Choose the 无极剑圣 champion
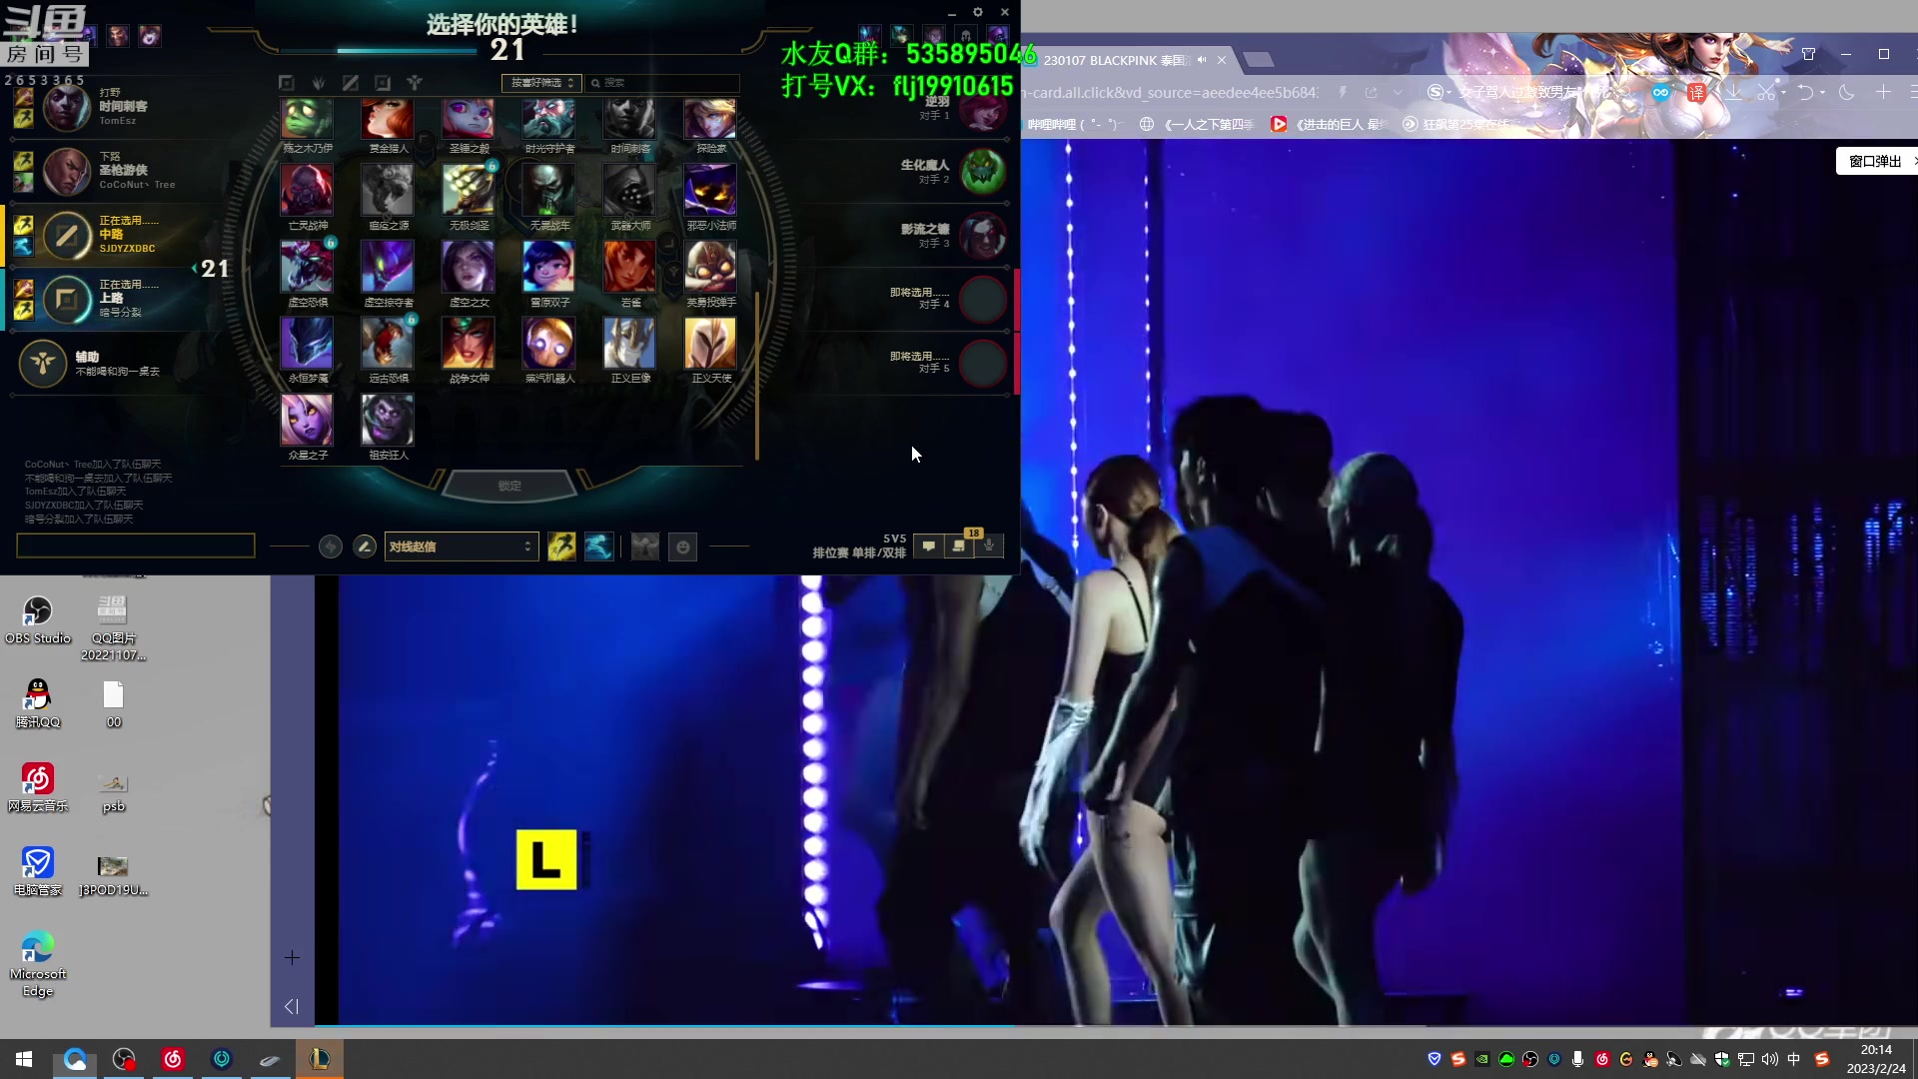This screenshot has width=1918, height=1079. pos(469,190)
